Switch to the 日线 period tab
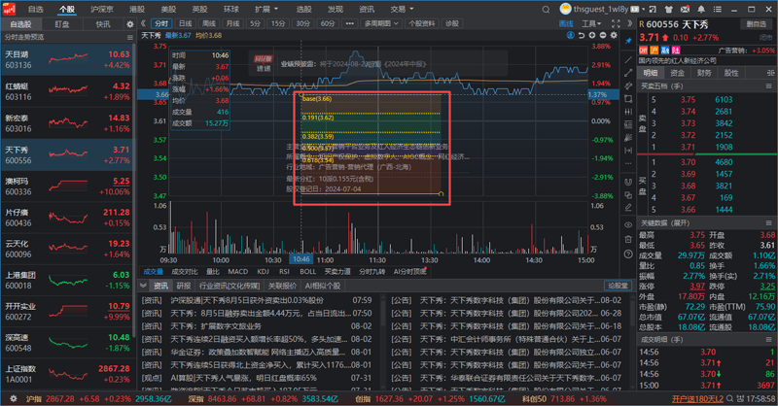Viewport: 778px width, 406px height. pos(185,21)
